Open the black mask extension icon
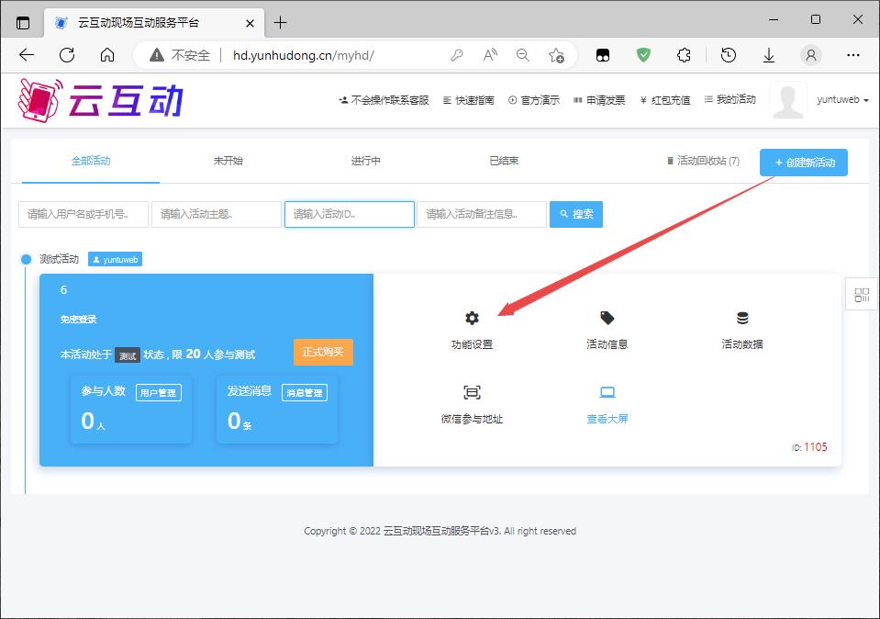Image resolution: width=880 pixels, height=619 pixels. (x=603, y=55)
